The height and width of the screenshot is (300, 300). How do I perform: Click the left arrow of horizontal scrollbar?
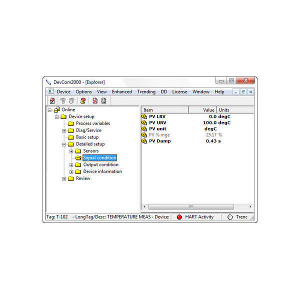(144, 206)
